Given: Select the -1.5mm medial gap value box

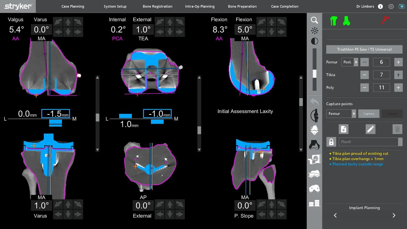Looking at the screenshot, I should click(56, 114).
